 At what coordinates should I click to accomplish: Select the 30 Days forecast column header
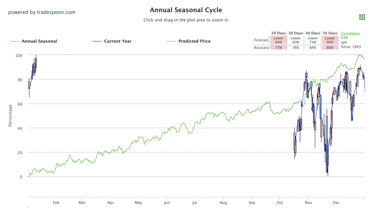click(296, 33)
